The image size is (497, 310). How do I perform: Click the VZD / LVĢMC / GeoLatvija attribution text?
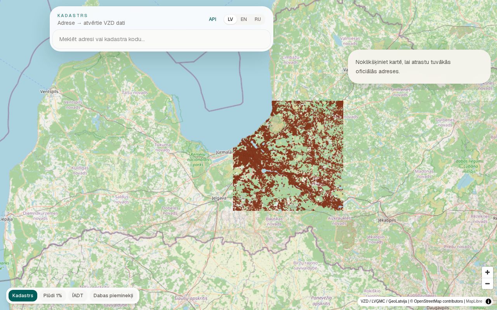[384, 301]
